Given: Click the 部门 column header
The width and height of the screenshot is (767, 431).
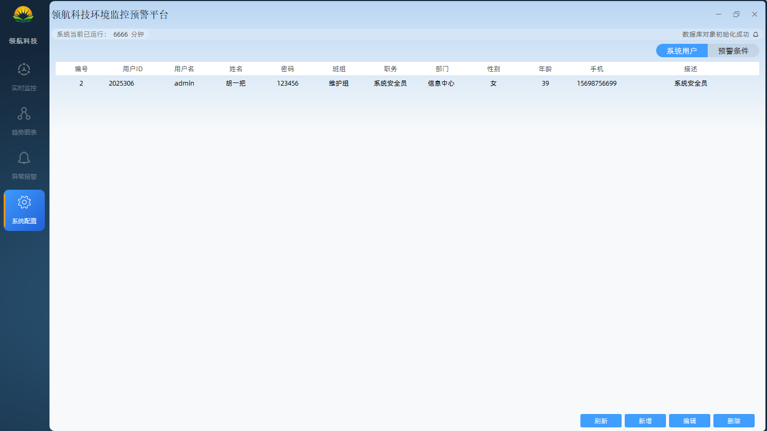Looking at the screenshot, I should point(442,69).
